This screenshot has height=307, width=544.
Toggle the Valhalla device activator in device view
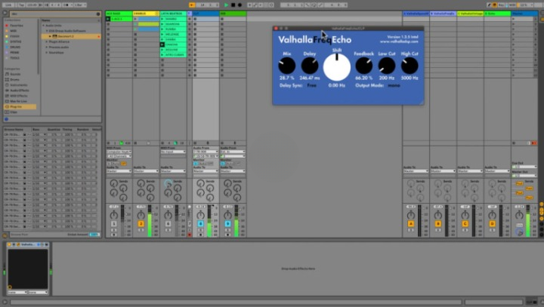click(x=9, y=244)
